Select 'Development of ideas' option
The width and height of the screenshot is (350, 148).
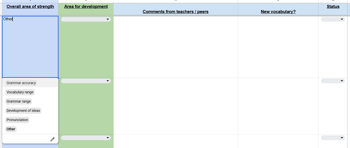pyautogui.click(x=23, y=111)
